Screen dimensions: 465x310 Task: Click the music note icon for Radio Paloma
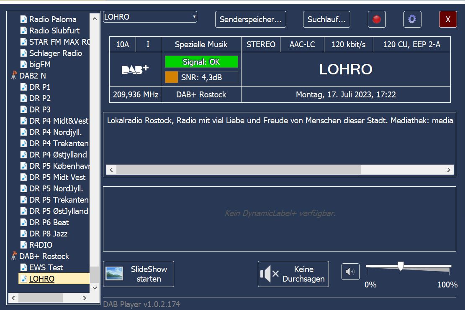[23, 19]
